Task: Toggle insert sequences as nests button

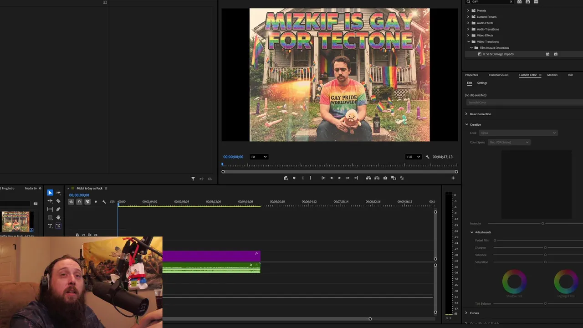Action: tap(71, 202)
